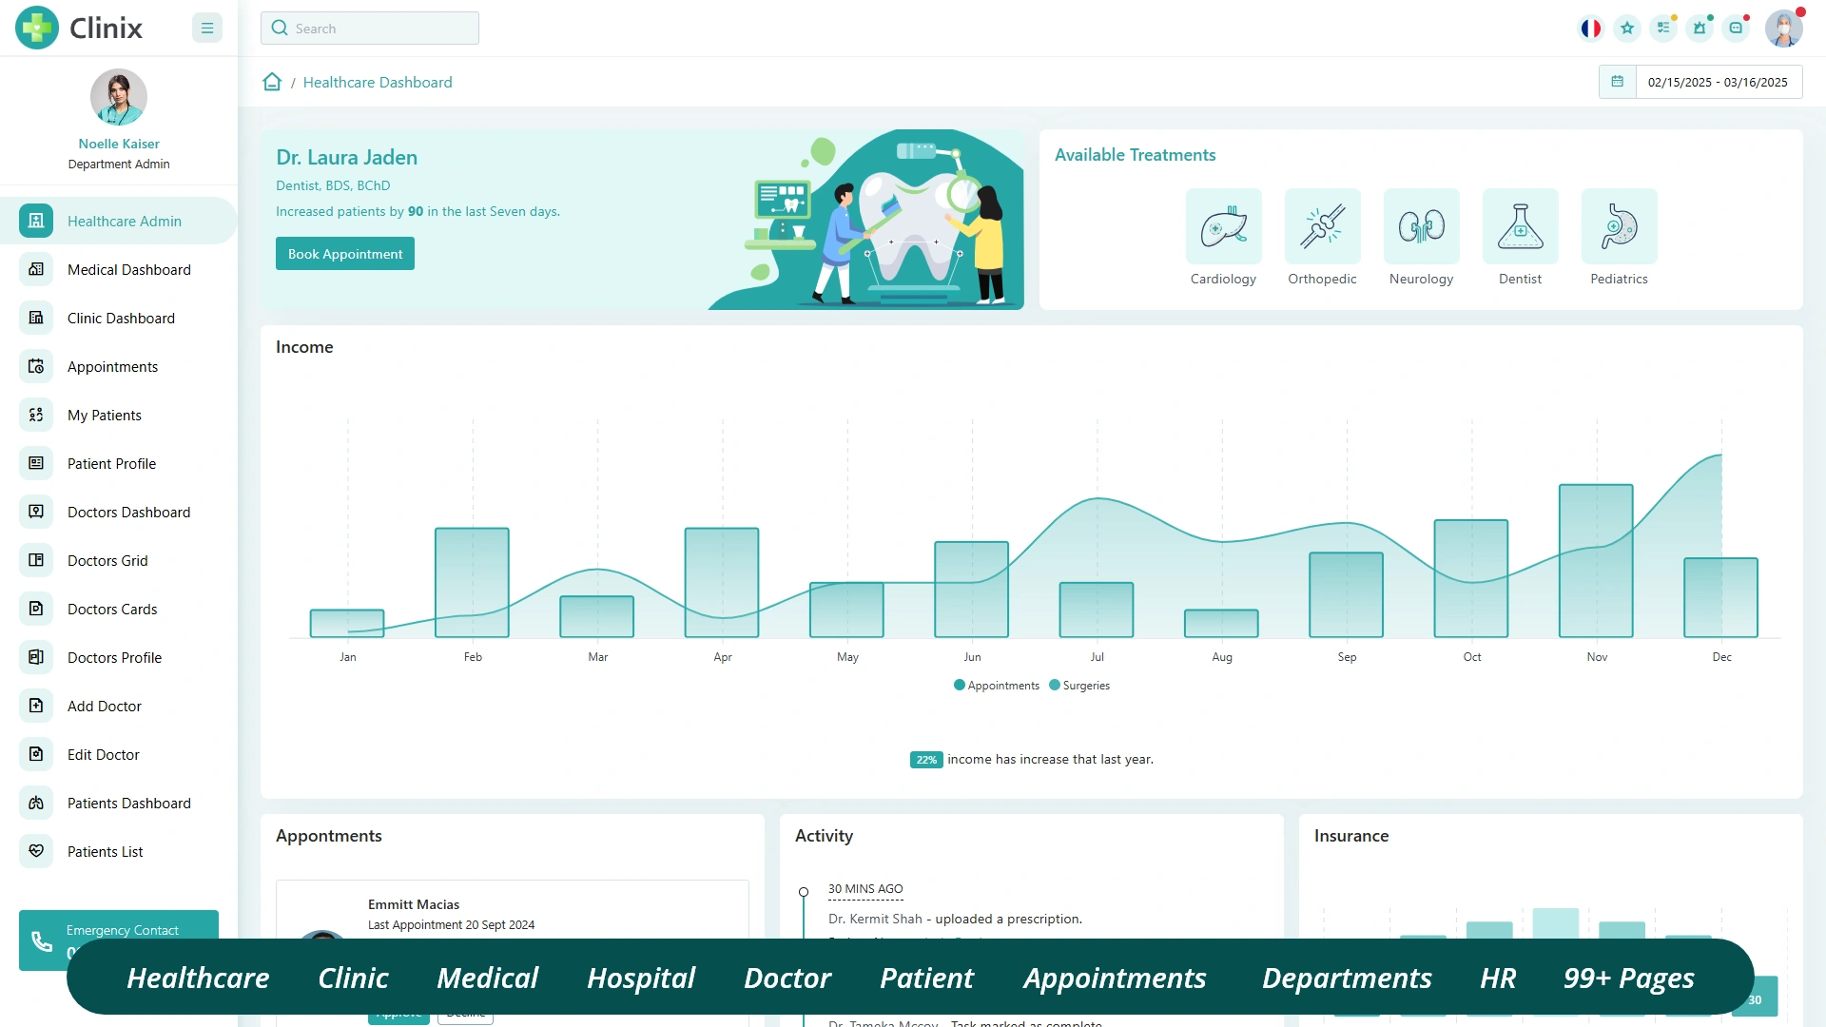Click the Noelle Kaiser name link
Screen dimensions: 1826x1027
119,144
